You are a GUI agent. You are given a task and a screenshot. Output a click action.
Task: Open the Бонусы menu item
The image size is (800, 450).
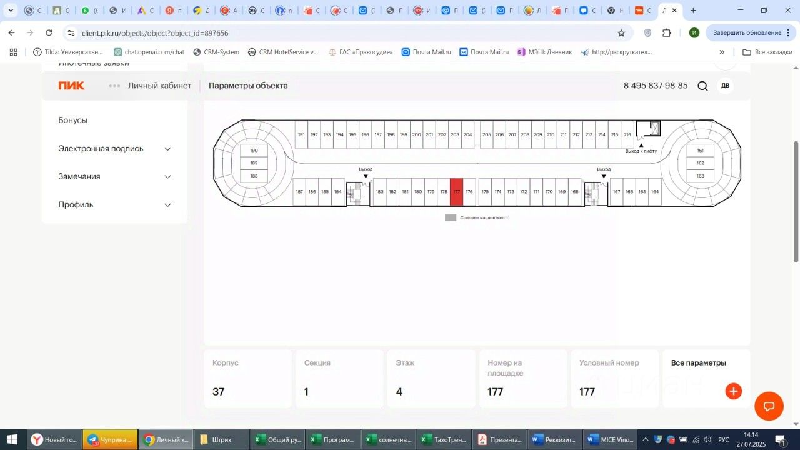(73, 120)
